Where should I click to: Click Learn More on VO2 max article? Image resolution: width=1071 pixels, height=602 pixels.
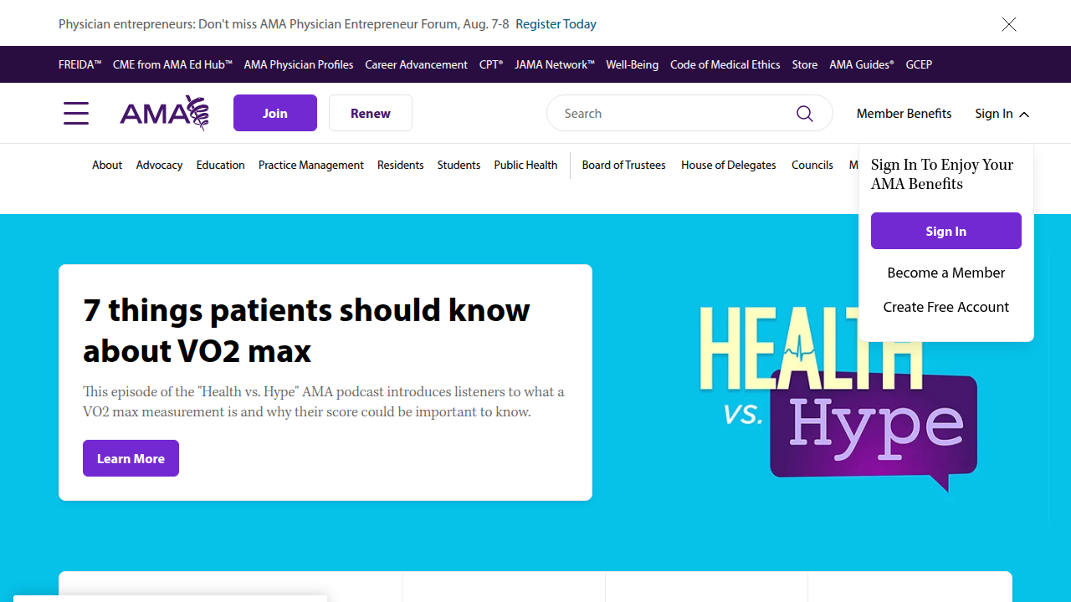pyautogui.click(x=131, y=458)
